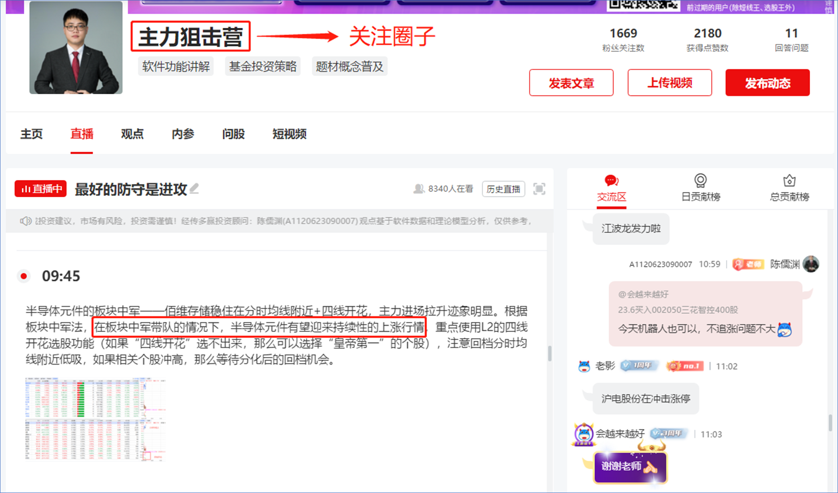Select the 总贡献榜 tab label
The width and height of the screenshot is (838, 493).
789,197
